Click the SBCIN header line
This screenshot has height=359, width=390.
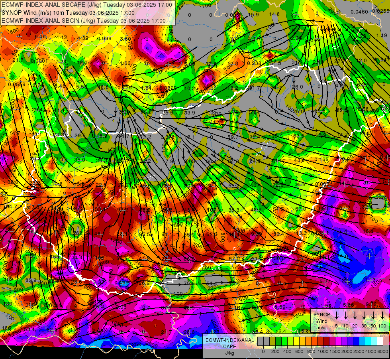[x=84, y=21]
